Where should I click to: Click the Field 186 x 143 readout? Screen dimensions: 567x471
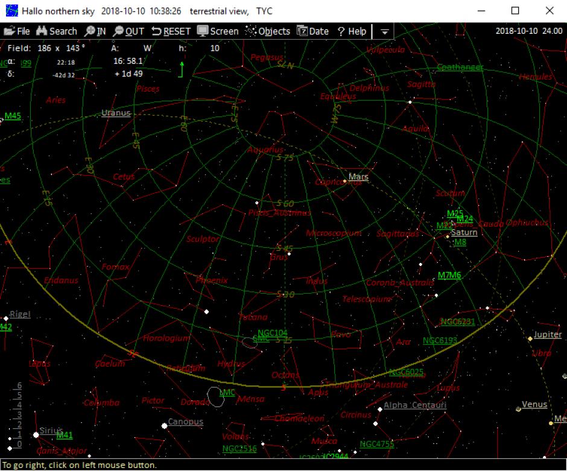[x=46, y=48]
